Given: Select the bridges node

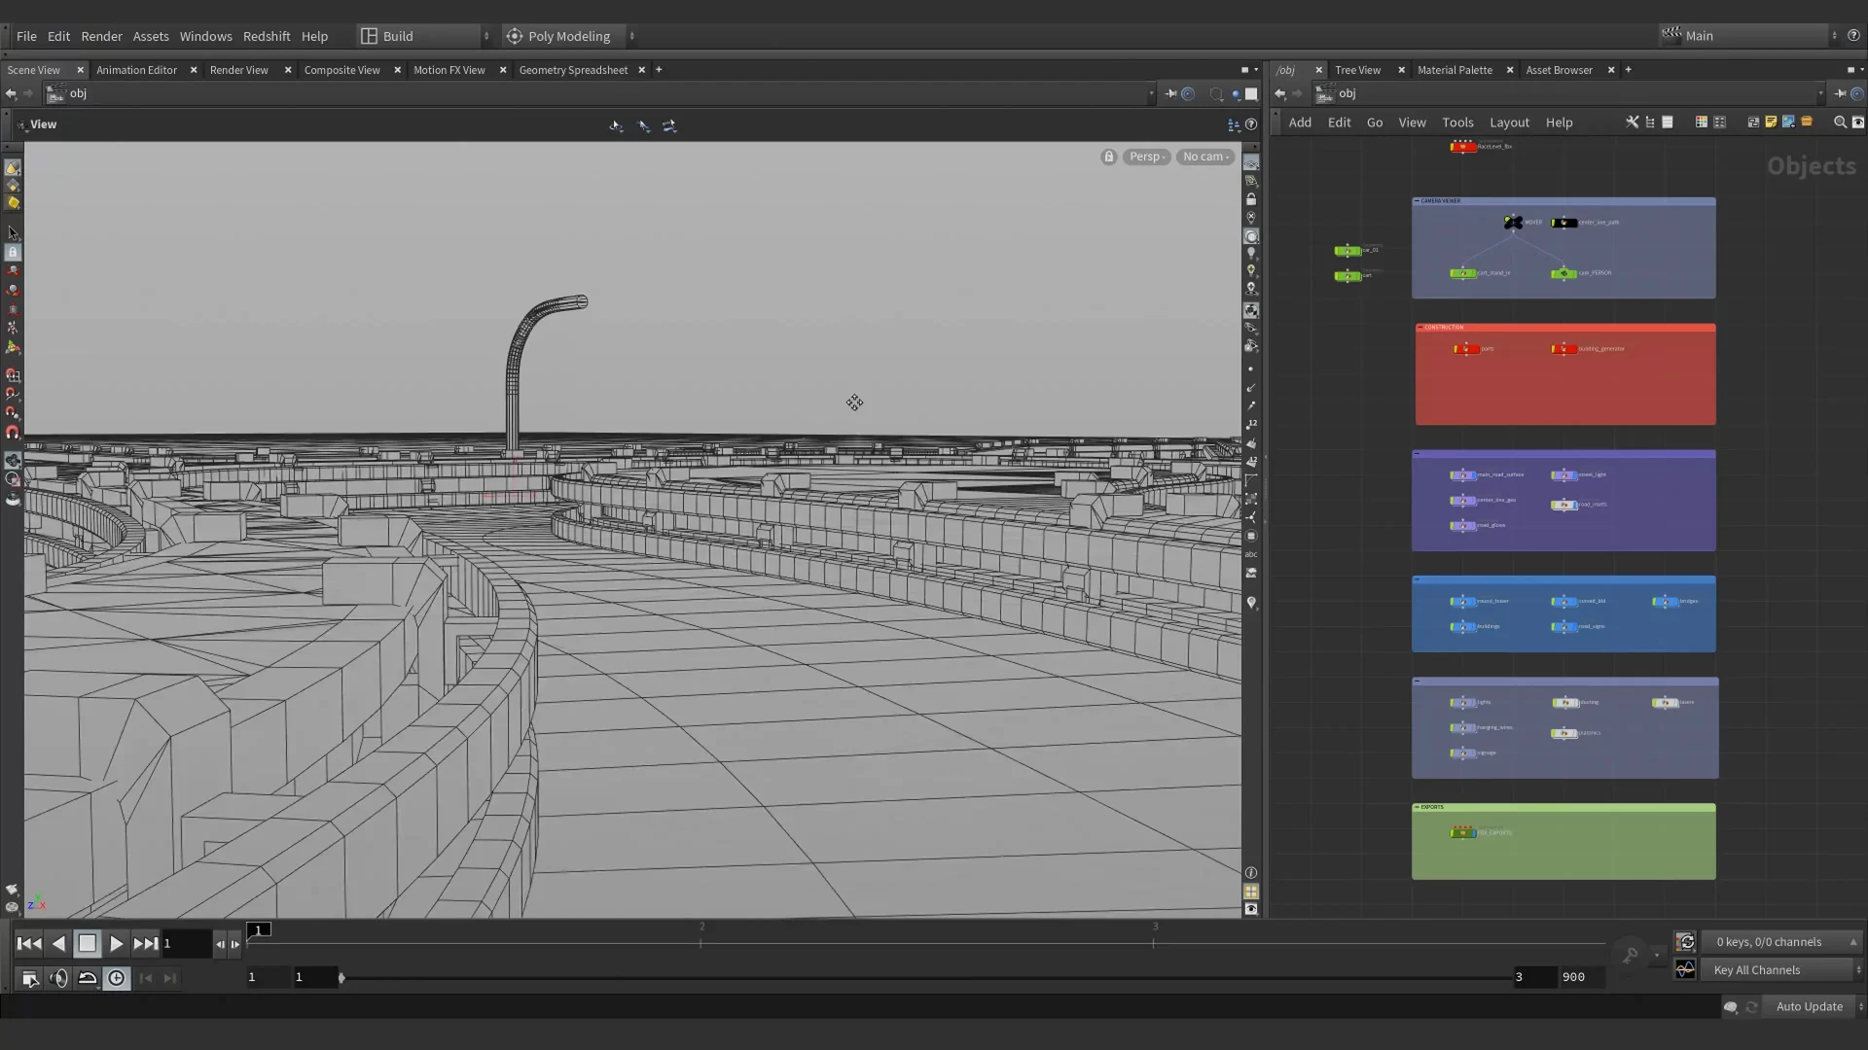Looking at the screenshot, I should pyautogui.click(x=1665, y=602).
